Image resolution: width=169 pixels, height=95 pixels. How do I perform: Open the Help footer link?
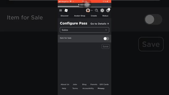(64, 88)
